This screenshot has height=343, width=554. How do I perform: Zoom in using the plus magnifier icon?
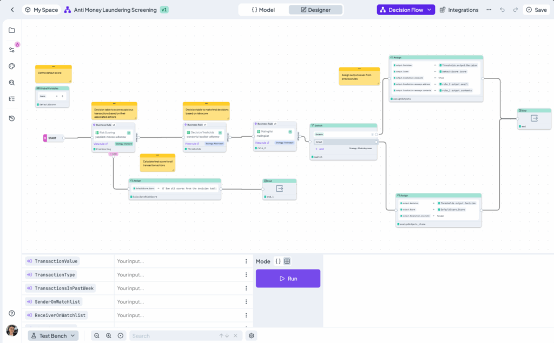click(108, 335)
